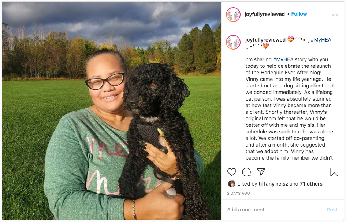The width and height of the screenshot is (346, 222).
Task: Save post with the bookmark icon
Action: (334, 172)
